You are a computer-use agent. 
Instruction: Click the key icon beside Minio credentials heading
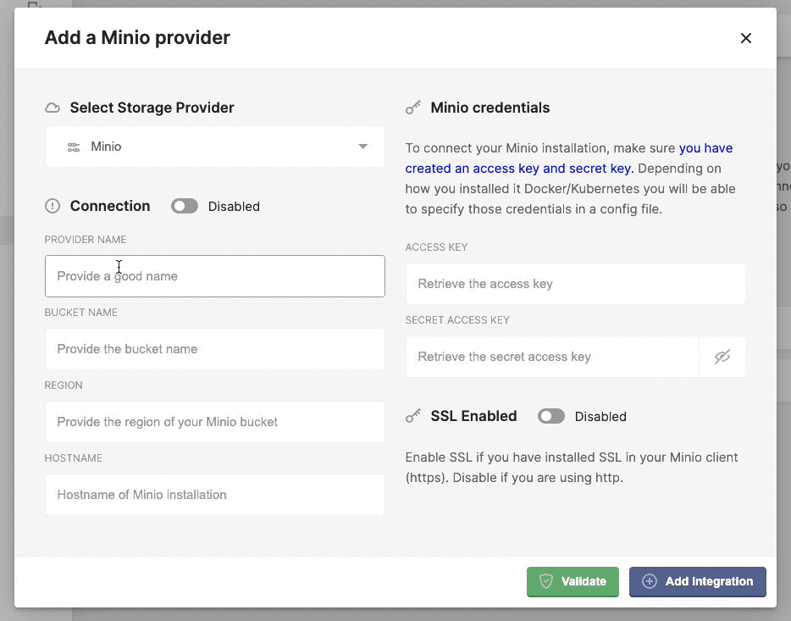click(413, 107)
